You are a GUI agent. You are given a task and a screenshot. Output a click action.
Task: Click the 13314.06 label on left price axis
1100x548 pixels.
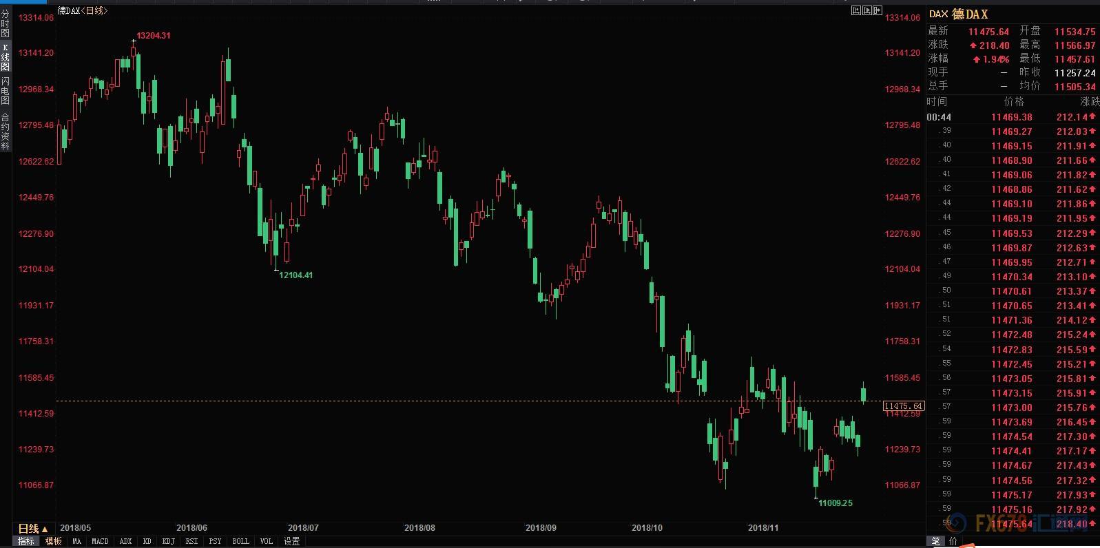point(36,18)
